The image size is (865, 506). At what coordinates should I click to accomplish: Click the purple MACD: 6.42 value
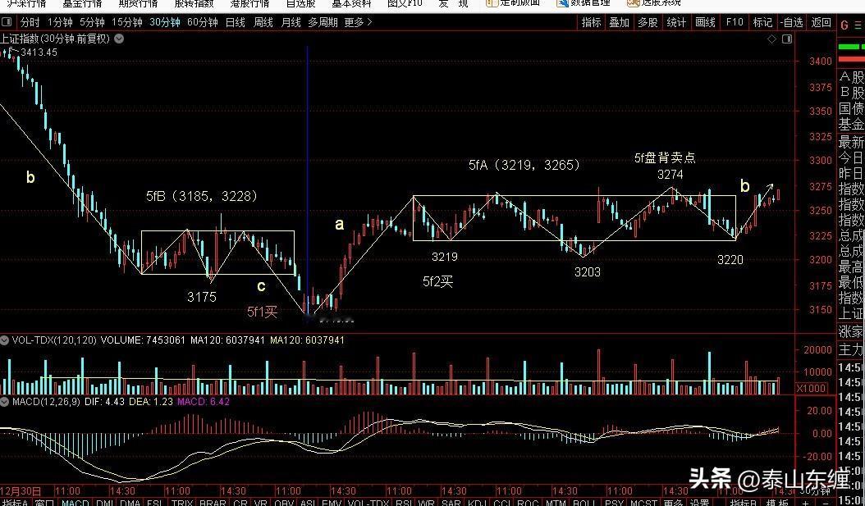click(x=203, y=401)
